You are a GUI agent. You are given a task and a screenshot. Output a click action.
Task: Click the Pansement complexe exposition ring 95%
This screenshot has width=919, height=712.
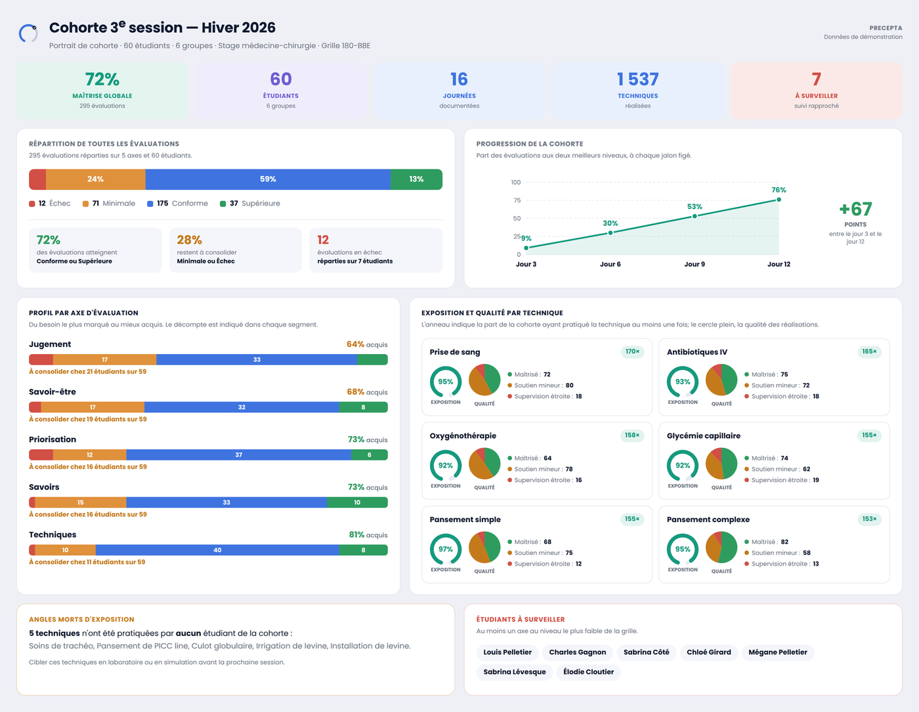coord(683,549)
